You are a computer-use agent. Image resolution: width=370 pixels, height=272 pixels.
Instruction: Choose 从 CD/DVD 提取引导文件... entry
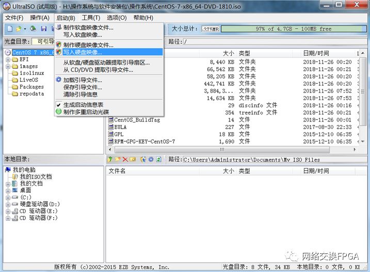[109, 70]
